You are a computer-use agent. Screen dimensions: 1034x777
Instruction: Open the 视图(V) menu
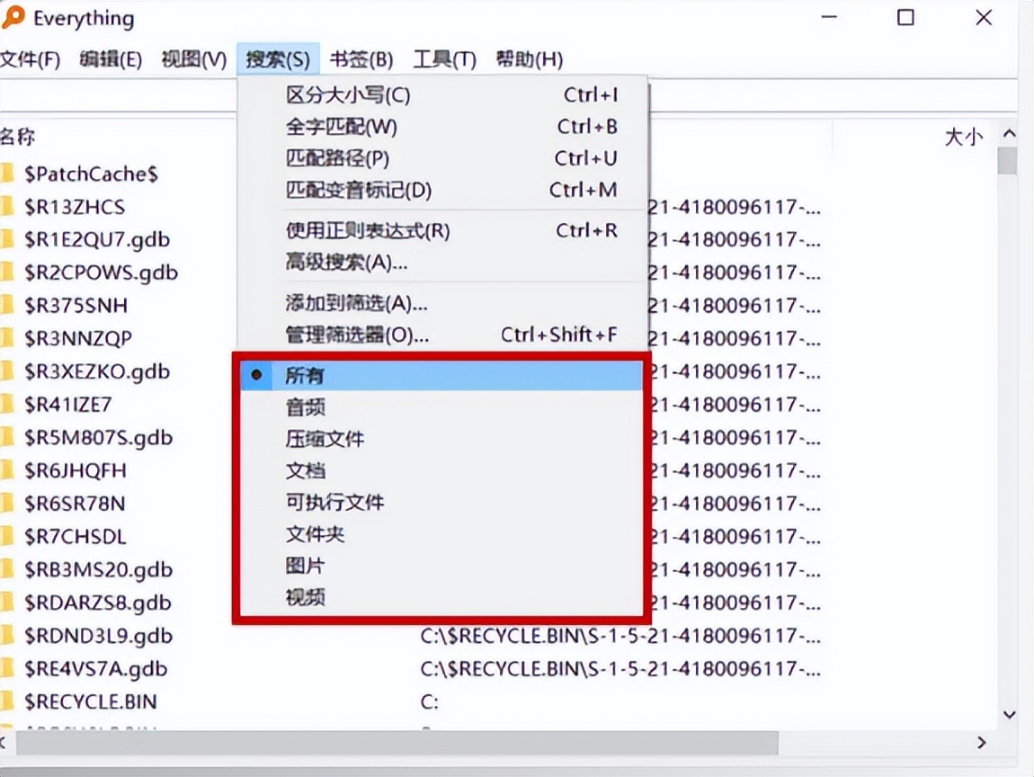point(194,59)
